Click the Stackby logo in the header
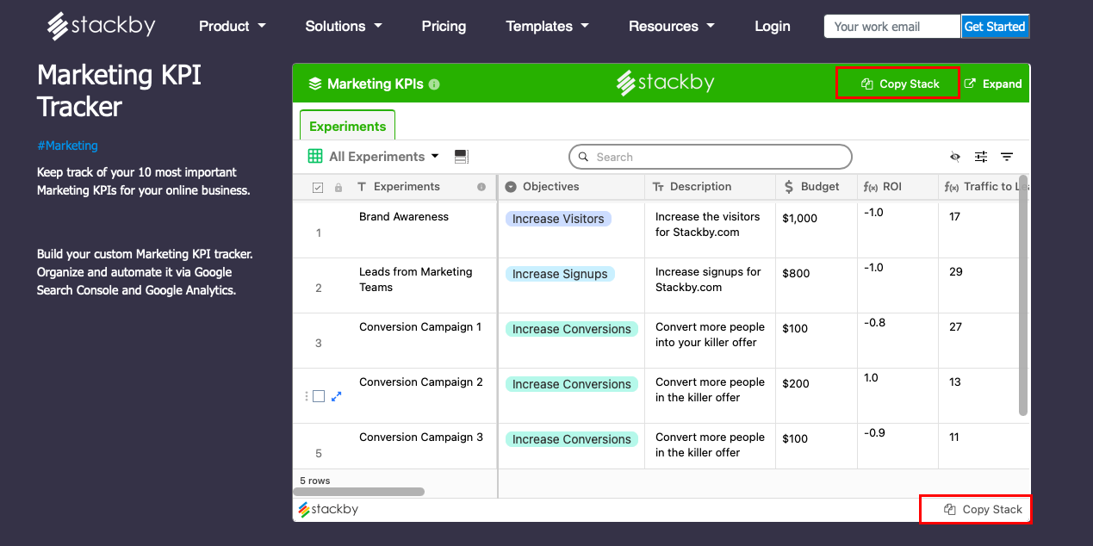This screenshot has height=546, width=1093. click(x=101, y=26)
